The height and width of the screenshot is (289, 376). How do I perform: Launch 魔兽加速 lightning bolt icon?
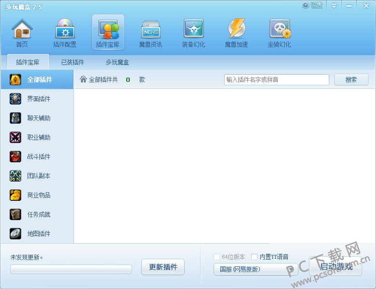[237, 28]
